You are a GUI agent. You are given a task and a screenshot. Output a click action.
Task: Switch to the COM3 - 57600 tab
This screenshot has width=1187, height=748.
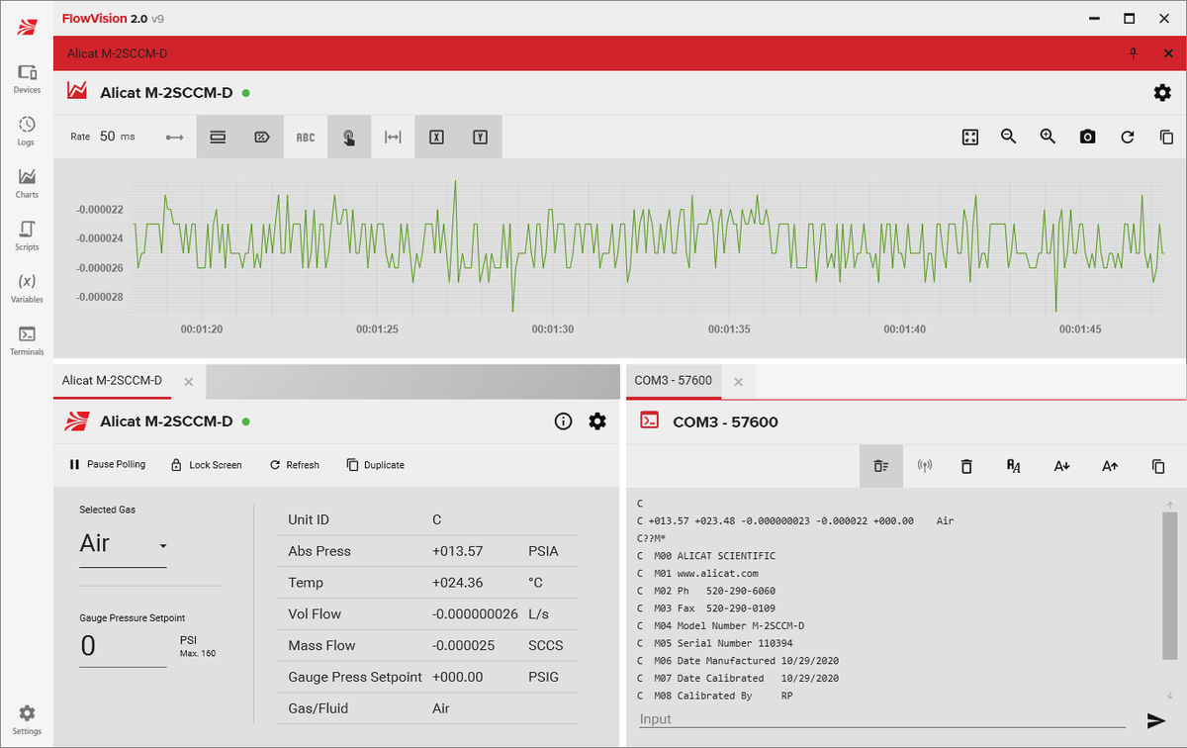coord(673,381)
